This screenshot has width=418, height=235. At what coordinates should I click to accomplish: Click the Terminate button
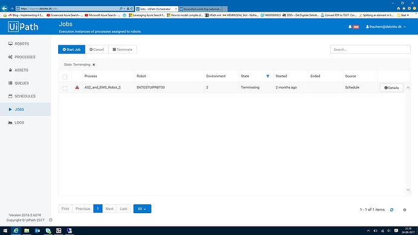coord(122,49)
